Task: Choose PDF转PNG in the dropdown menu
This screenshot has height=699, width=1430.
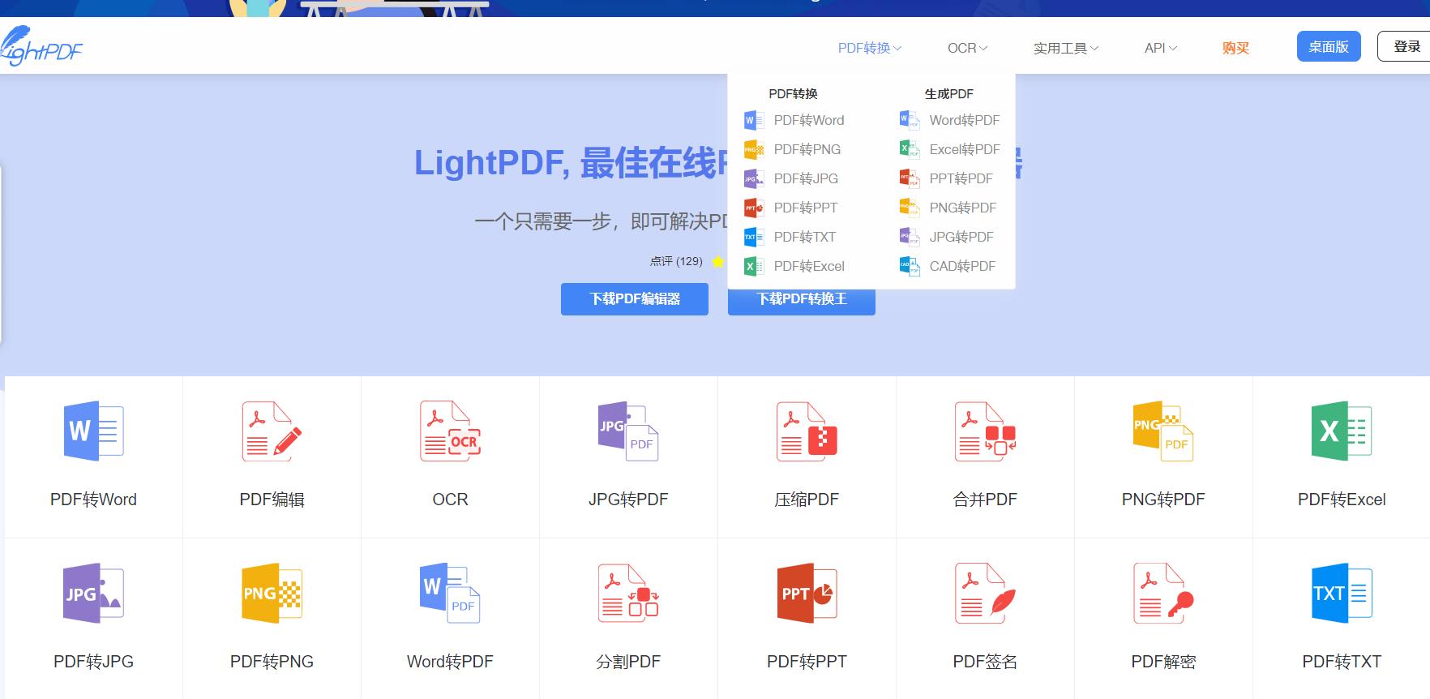Action: point(807,149)
